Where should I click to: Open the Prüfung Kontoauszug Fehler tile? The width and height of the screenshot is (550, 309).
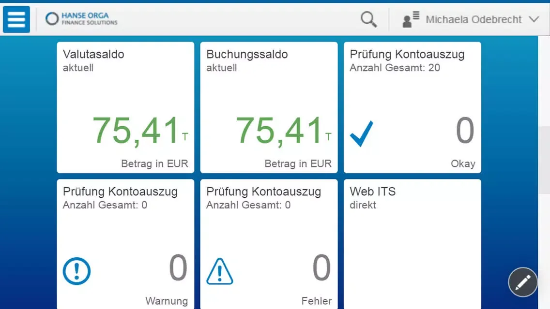[269, 244]
